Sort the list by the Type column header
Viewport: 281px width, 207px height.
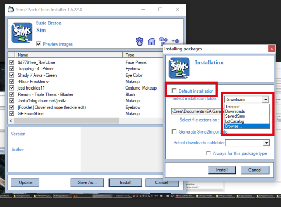[143, 55]
